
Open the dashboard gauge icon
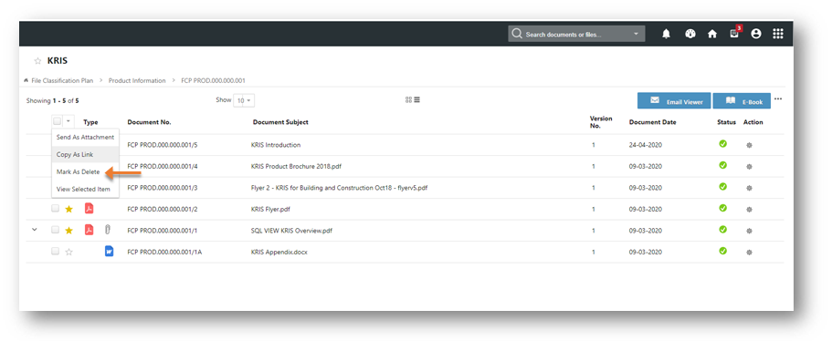click(x=690, y=34)
